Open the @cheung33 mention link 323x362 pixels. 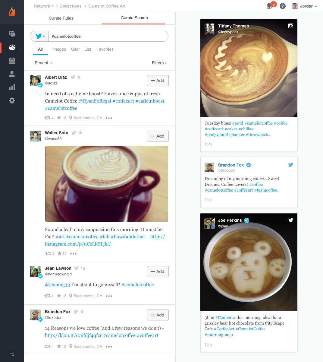(57, 285)
